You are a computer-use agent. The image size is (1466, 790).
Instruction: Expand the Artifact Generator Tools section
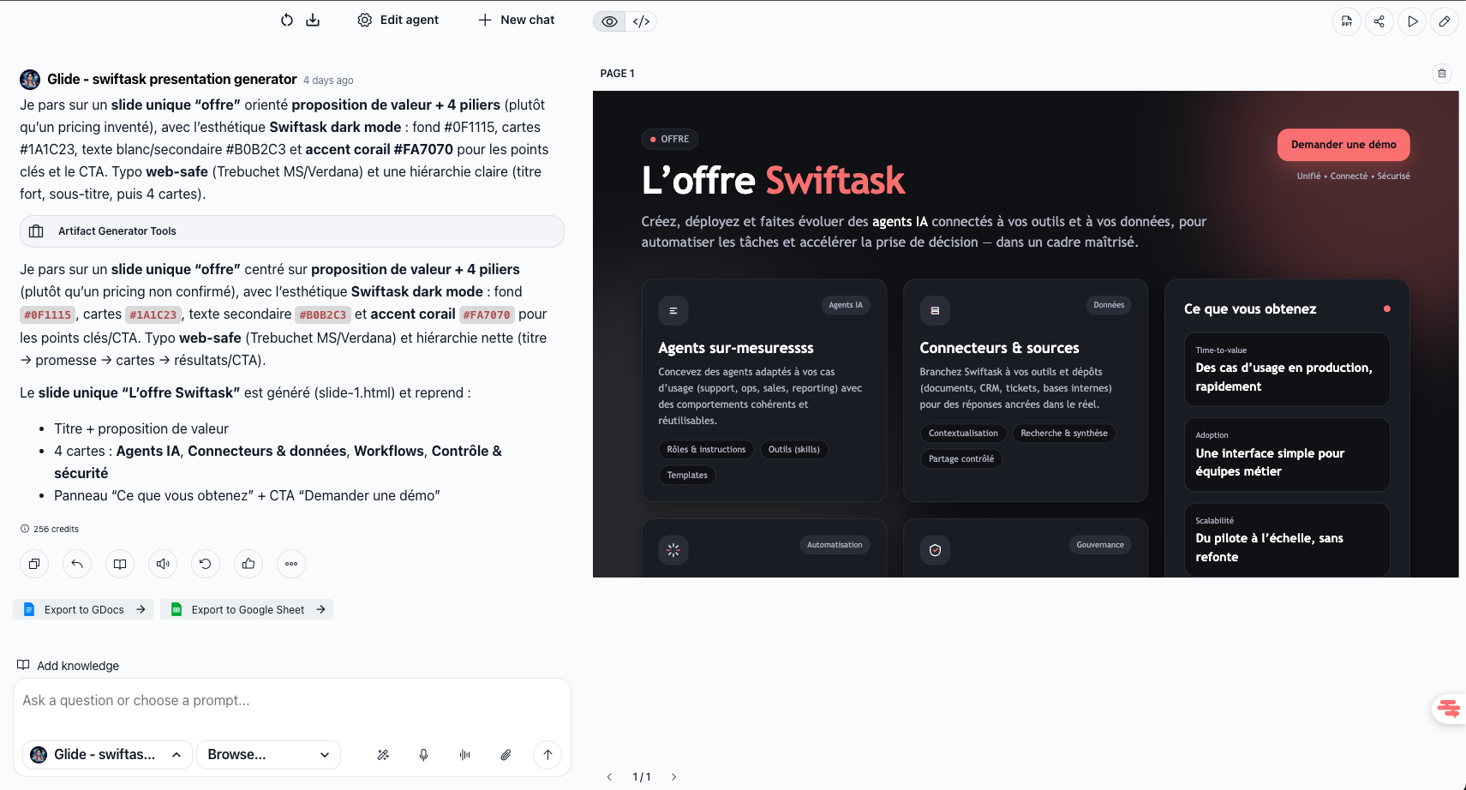(291, 231)
